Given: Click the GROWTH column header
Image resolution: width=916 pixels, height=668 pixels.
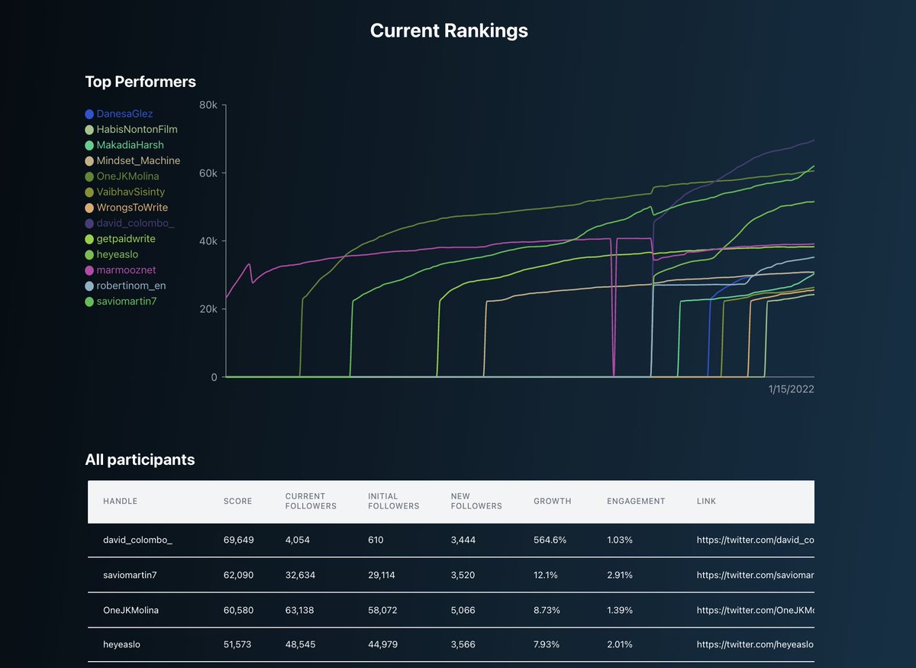Looking at the screenshot, I should point(552,501).
